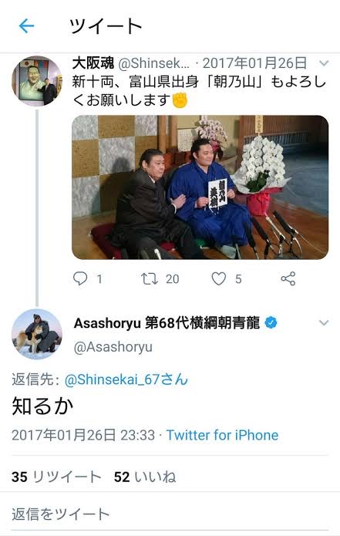The width and height of the screenshot is (340, 536).
Task: Tap the retweet icon showing 20
Action: coord(150,279)
